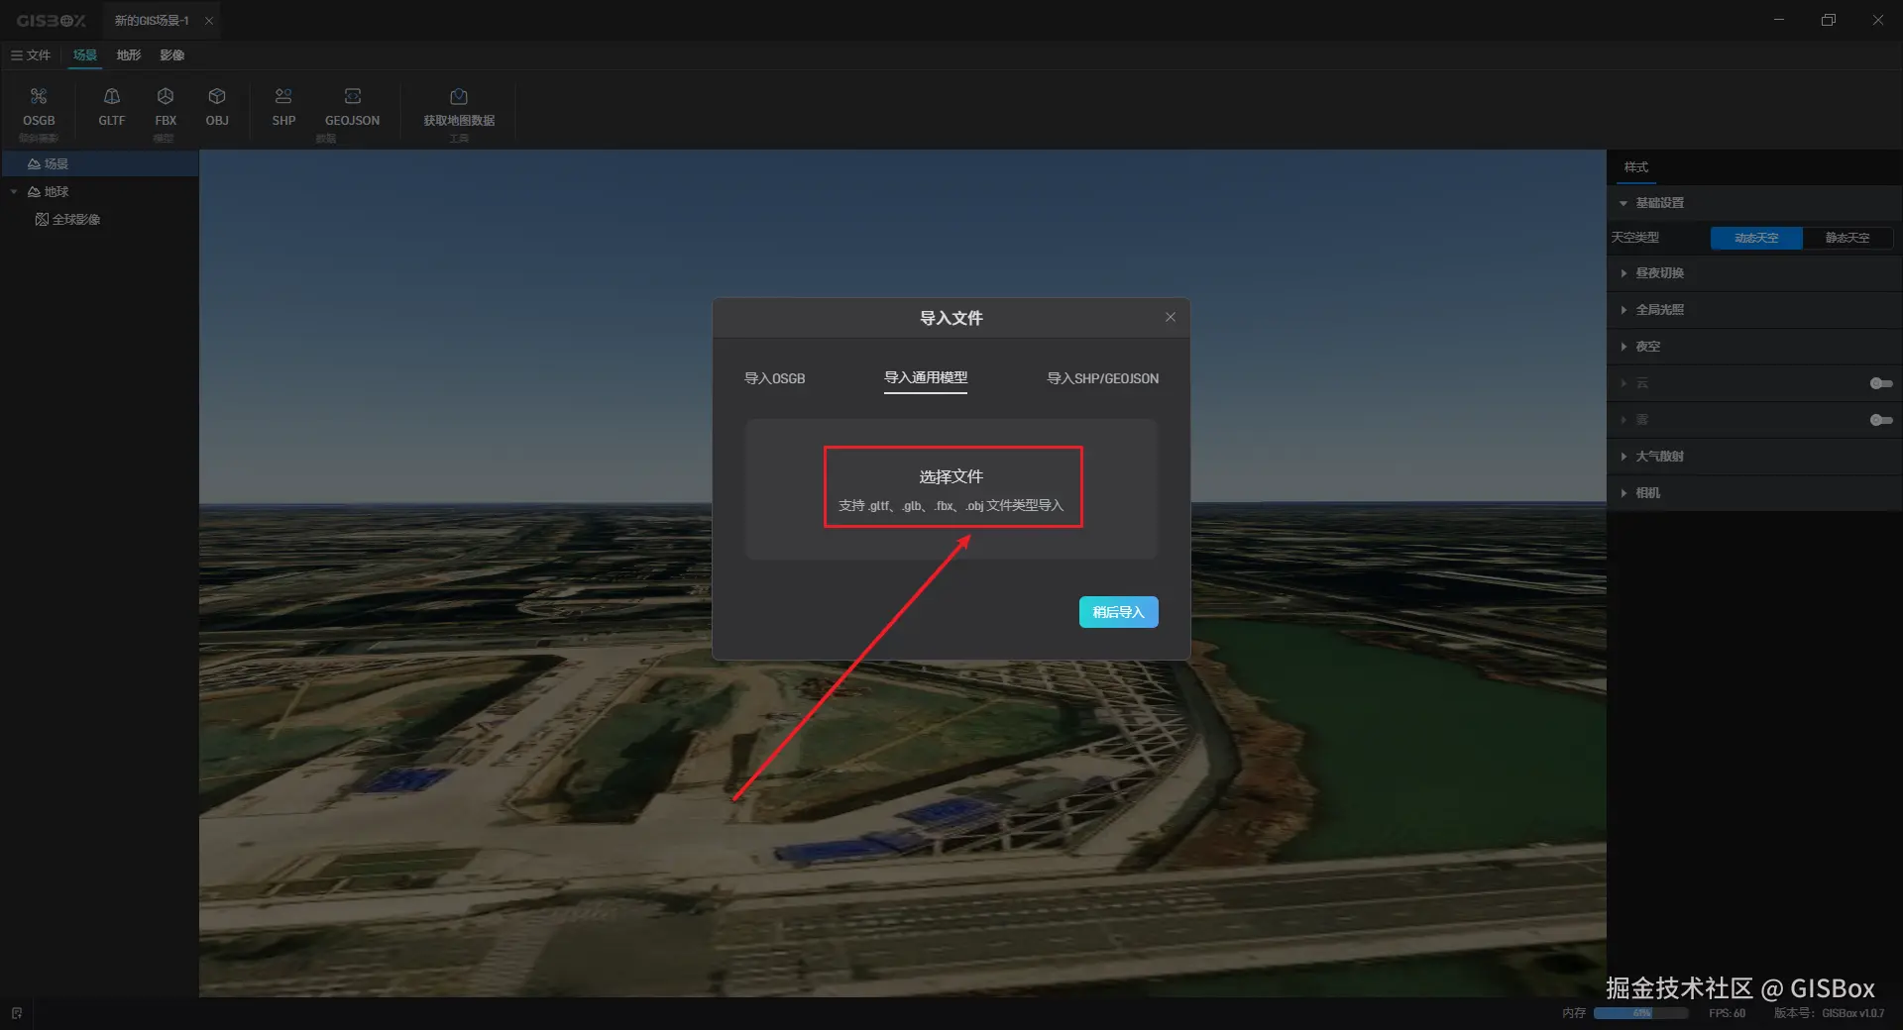Click the 稍后导入 button

(1118, 612)
